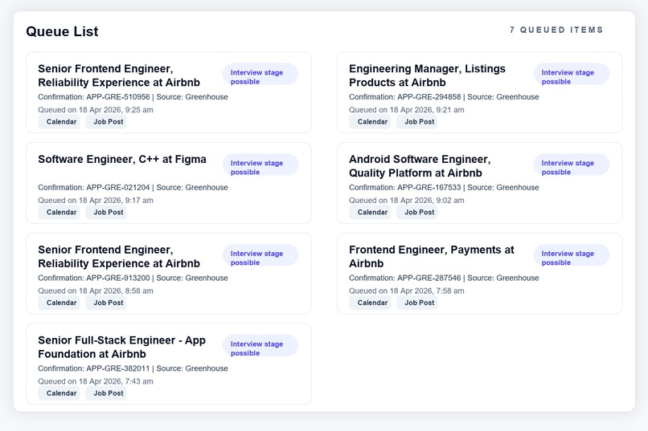
Task: Click Queued on 18 Apr 2026, 7:43 am
Action: point(96,381)
